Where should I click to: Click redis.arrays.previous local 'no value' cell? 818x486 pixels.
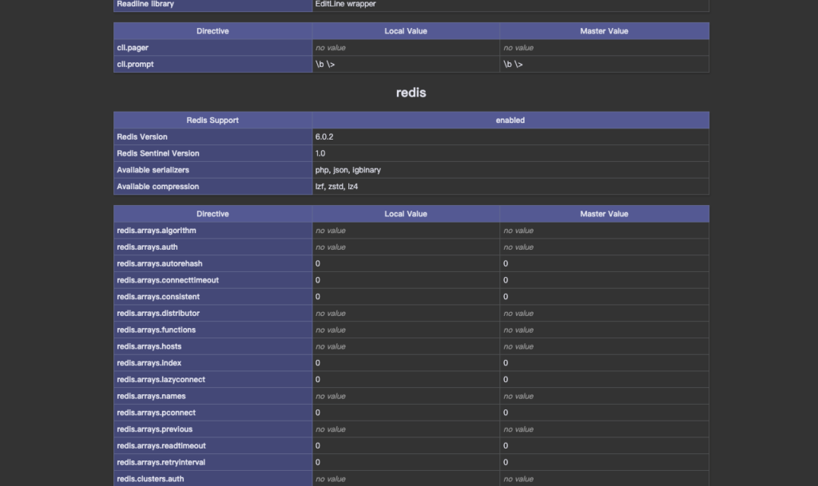tap(406, 429)
